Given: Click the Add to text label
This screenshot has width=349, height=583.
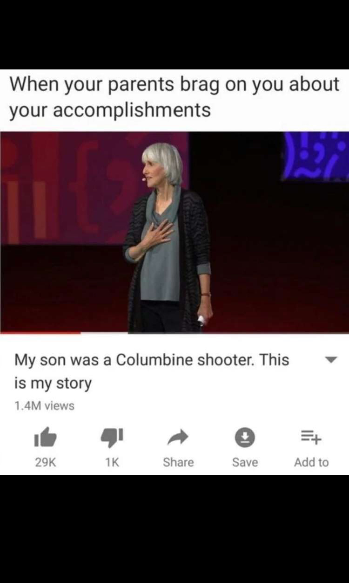Looking at the screenshot, I should tap(311, 462).
